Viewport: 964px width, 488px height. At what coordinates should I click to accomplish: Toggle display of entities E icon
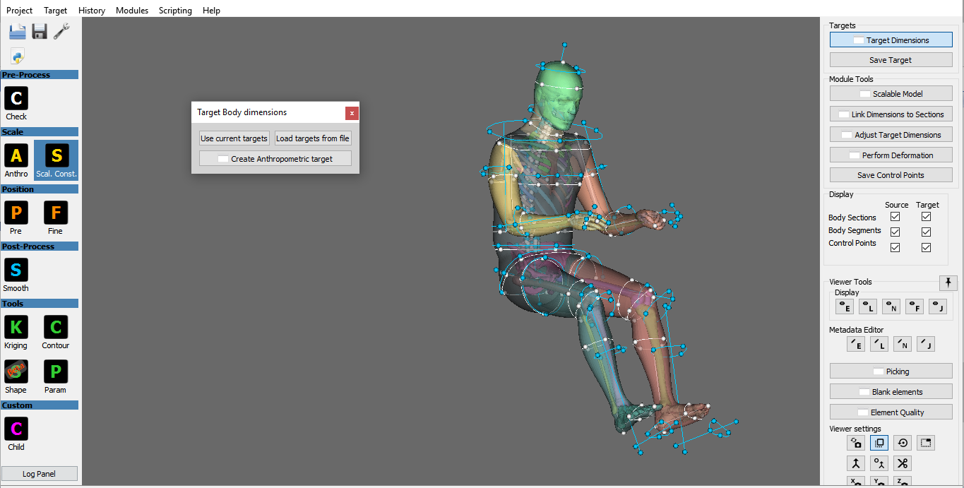click(844, 307)
